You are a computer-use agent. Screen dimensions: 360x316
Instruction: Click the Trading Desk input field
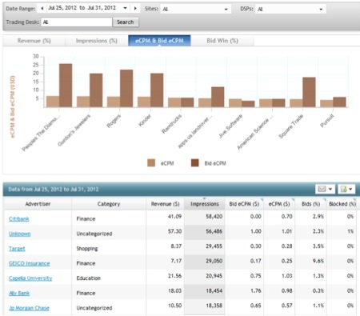coord(77,22)
